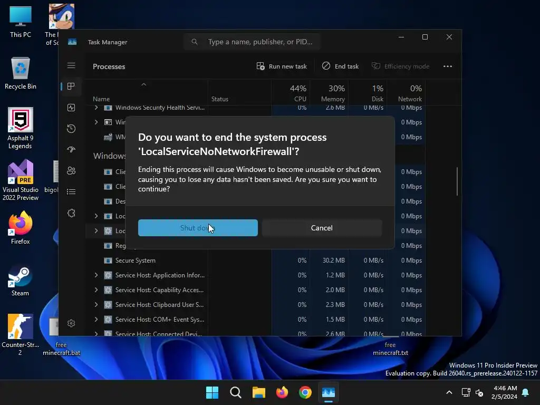
Task: Confirm Shut down in the dialog
Action: coord(198,228)
